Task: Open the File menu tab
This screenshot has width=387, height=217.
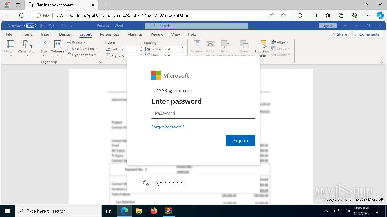Action: tap(9, 34)
